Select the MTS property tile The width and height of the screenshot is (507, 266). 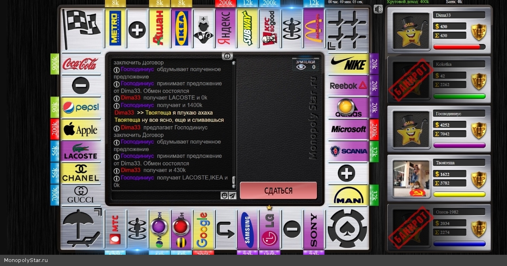[x=115, y=229]
